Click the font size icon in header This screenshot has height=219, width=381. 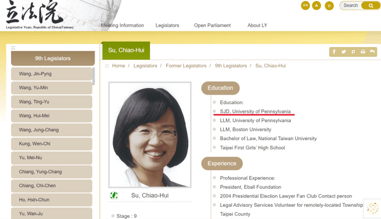[329, 6]
